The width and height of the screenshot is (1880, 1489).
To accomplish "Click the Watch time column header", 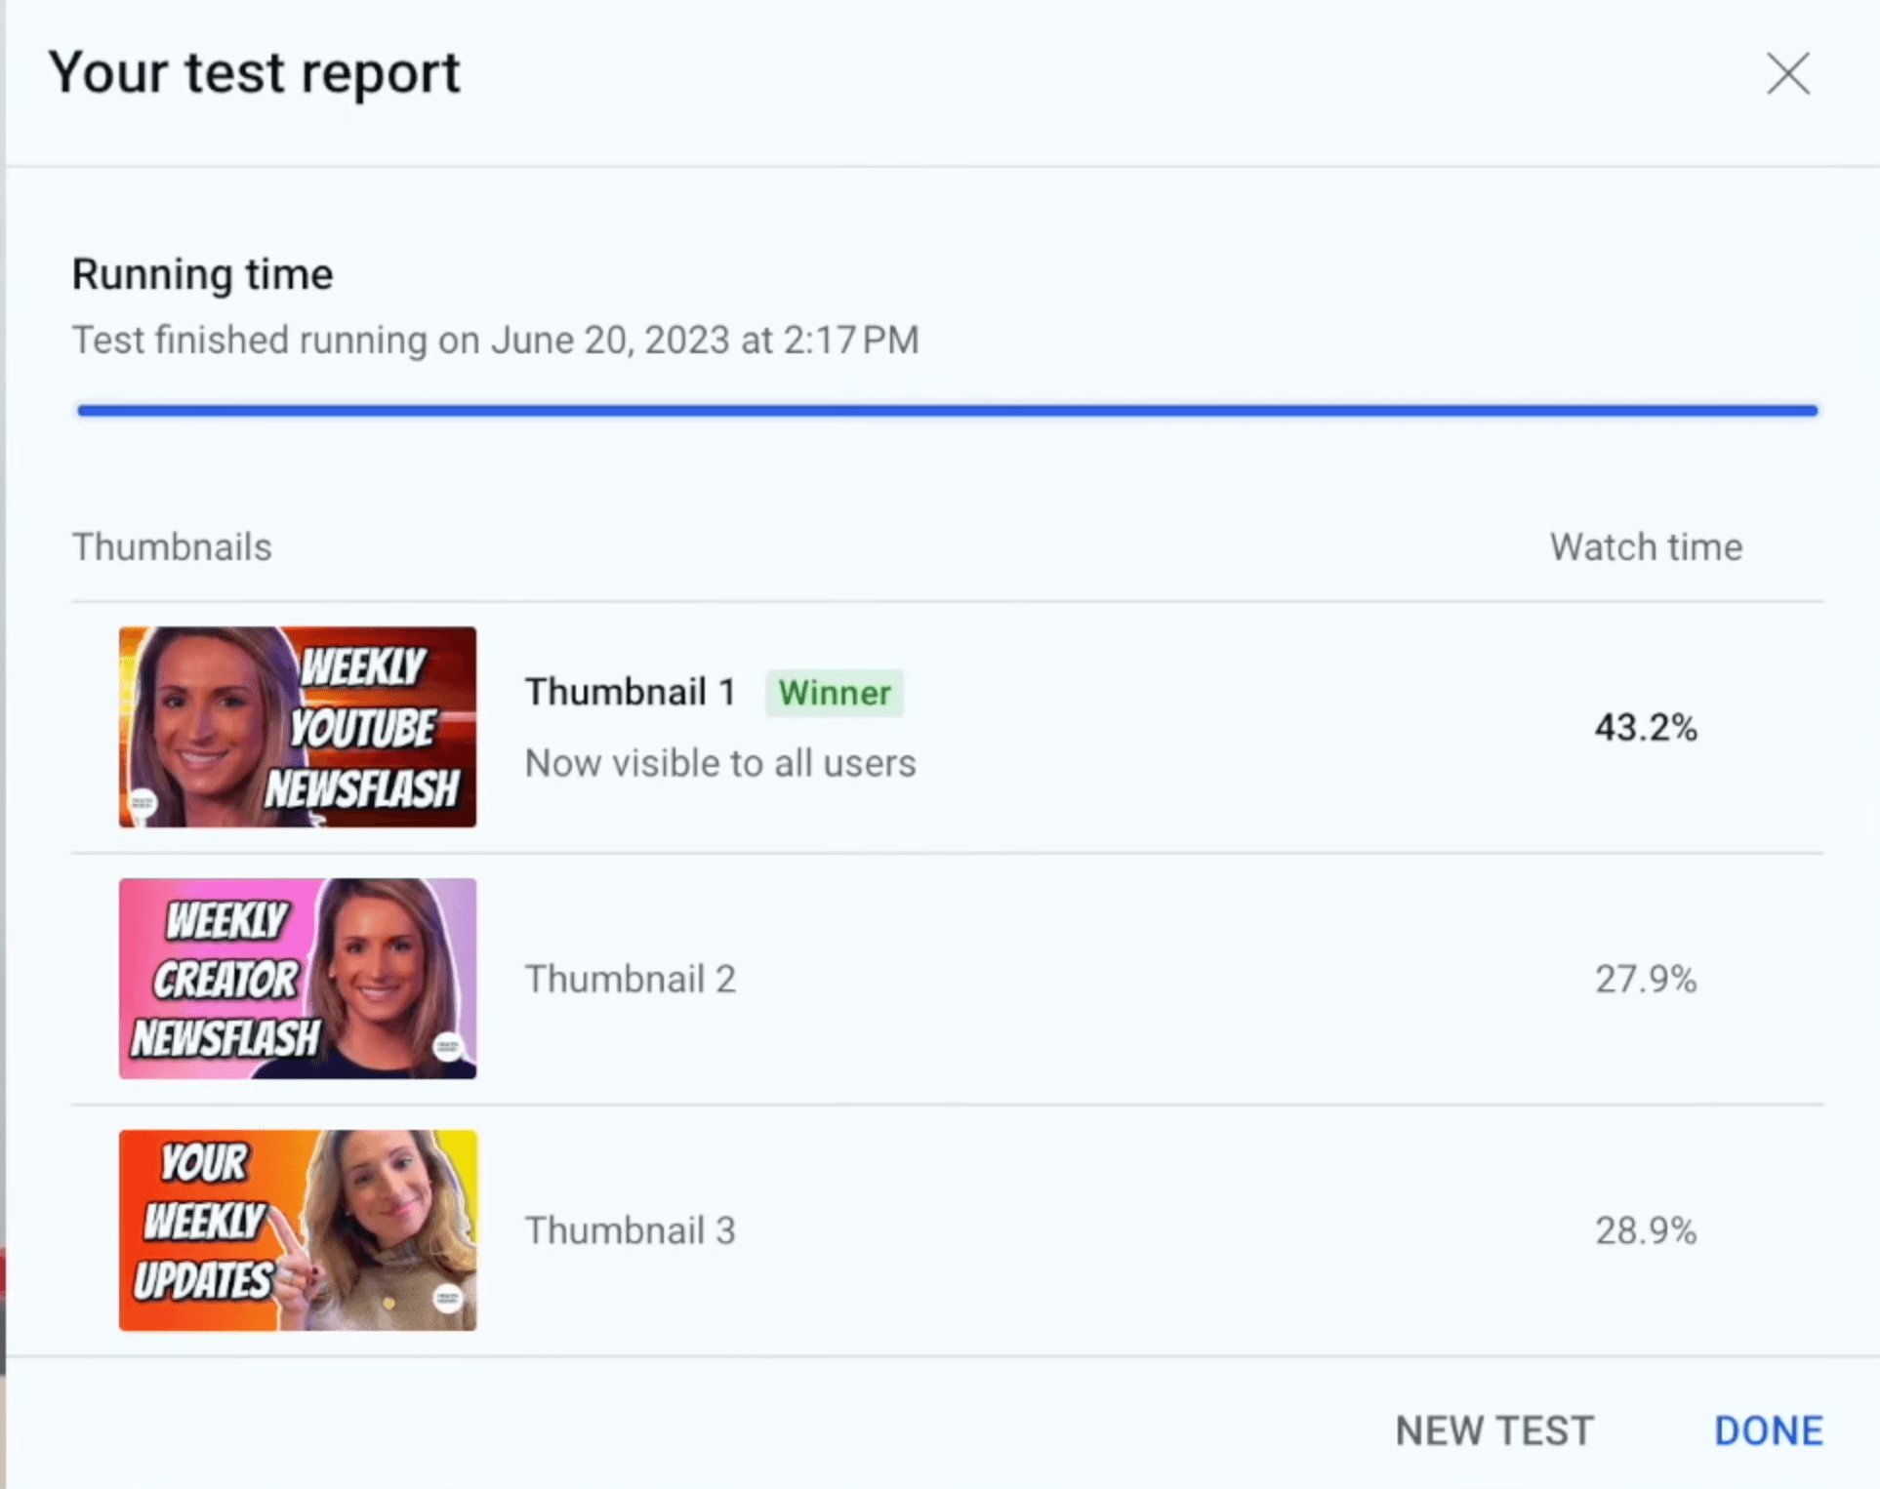I will [x=1646, y=546].
